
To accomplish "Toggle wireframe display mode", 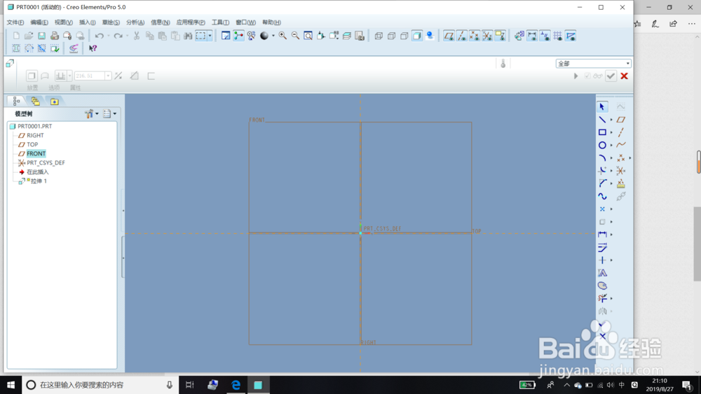I will (x=379, y=36).
